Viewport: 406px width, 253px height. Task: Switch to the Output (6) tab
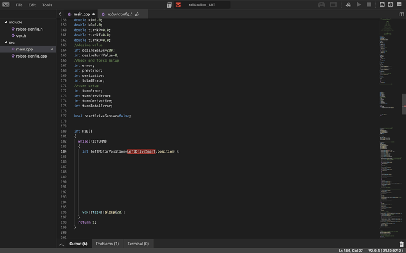click(78, 244)
